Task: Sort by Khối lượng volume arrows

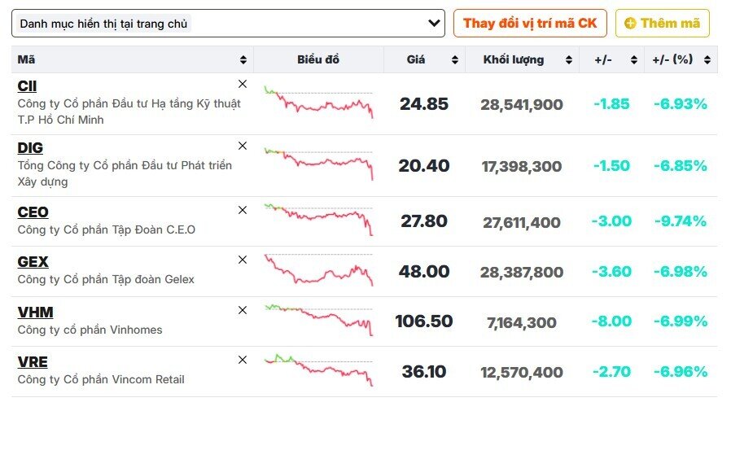Action: pos(569,59)
